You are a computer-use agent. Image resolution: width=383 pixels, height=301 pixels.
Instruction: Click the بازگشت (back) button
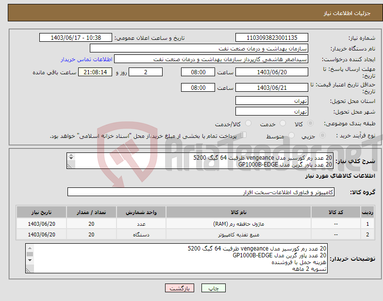click(x=180, y=288)
